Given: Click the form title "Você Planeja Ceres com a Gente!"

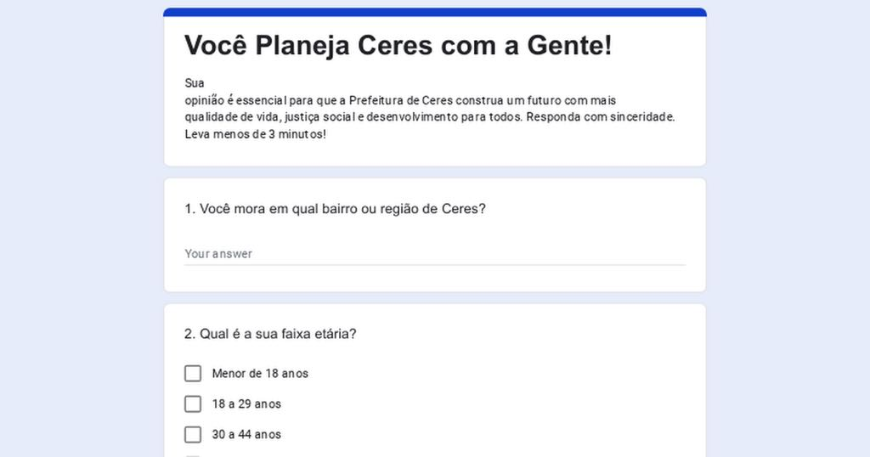Looking at the screenshot, I should click(x=398, y=45).
